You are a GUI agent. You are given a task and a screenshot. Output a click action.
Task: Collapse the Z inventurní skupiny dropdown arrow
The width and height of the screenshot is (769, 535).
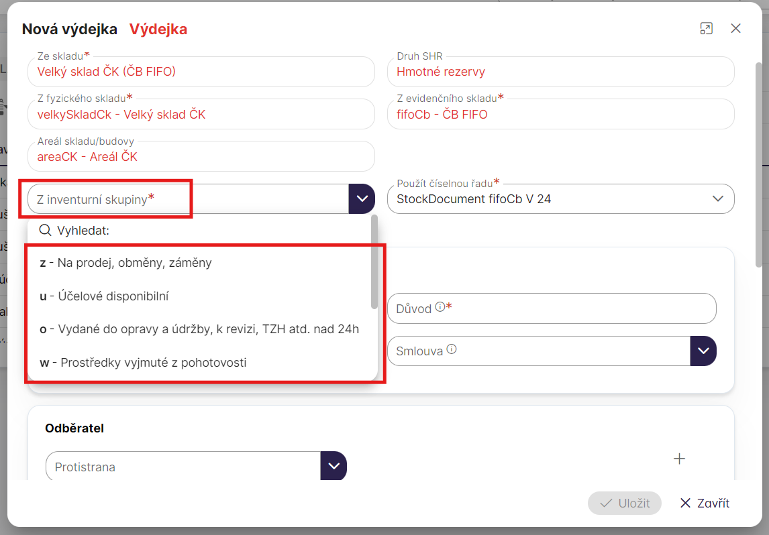coord(362,198)
